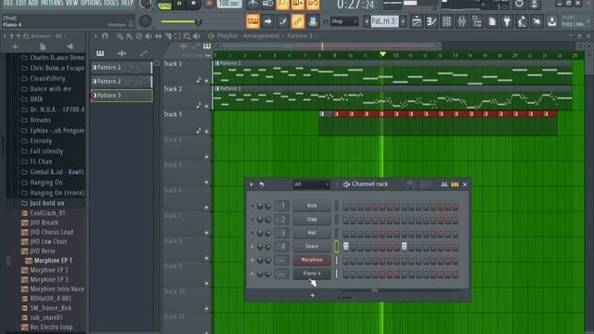594x334 pixels.
Task: Select Pattern 1 in the picker
Action: tap(122, 68)
